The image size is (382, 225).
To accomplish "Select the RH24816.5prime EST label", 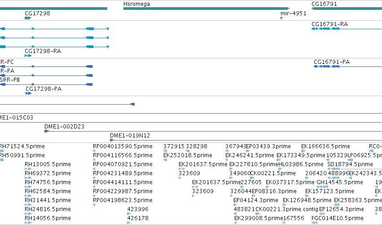I will click(x=48, y=209).
